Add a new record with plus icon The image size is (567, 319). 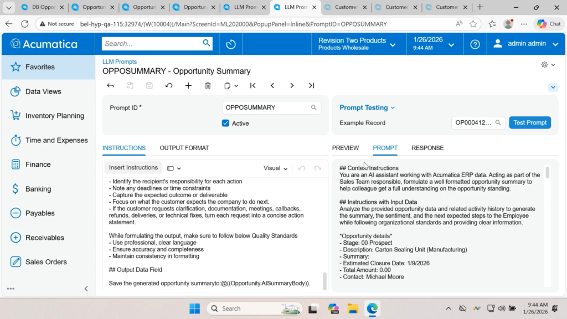point(188,86)
